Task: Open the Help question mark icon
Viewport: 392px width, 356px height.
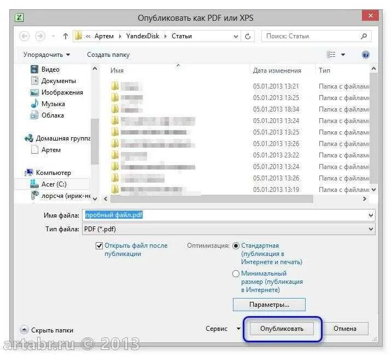Action: coord(366,55)
